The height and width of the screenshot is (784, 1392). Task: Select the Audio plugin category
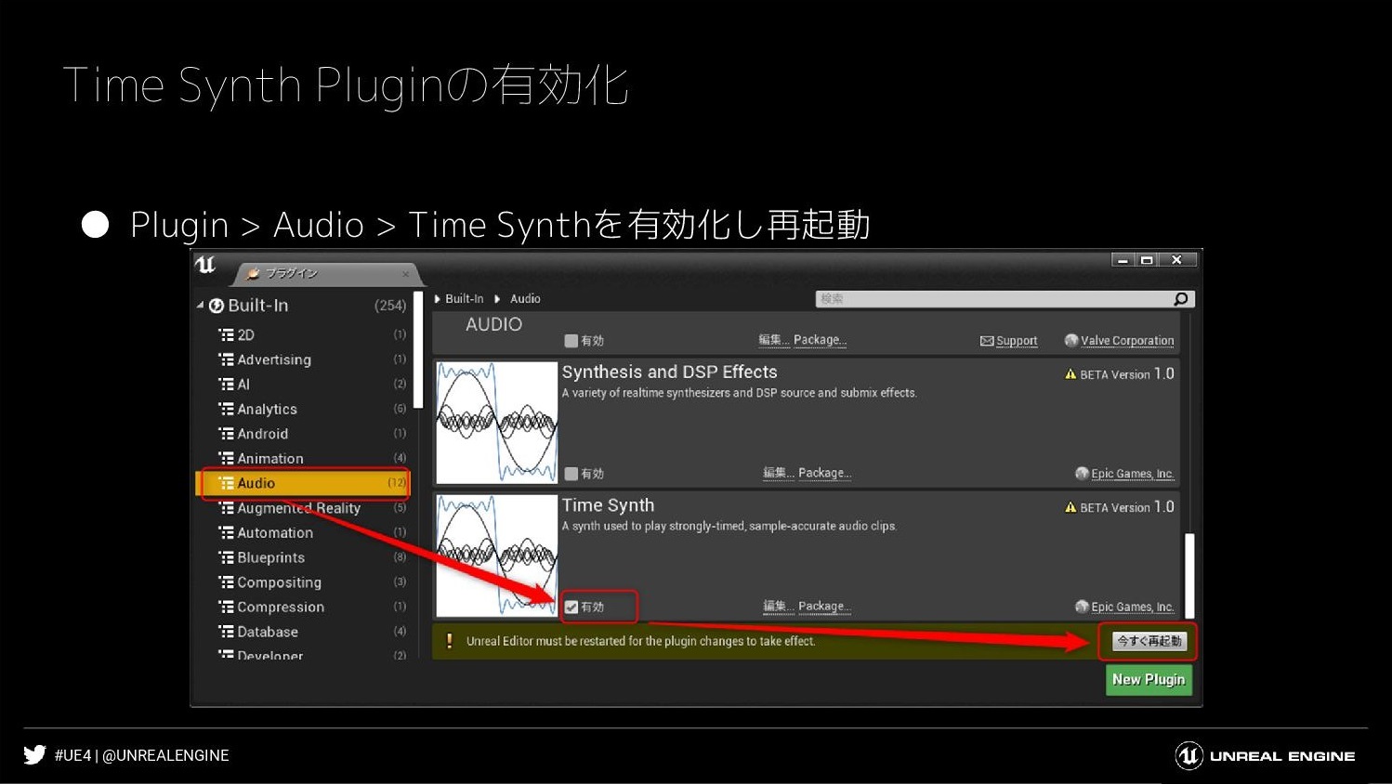pos(303,483)
